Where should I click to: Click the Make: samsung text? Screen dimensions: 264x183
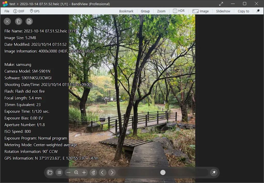pos(18,65)
